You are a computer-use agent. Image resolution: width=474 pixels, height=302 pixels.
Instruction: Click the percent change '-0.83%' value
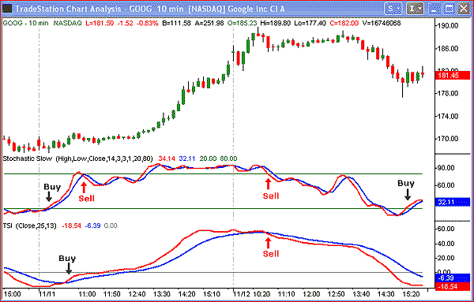click(x=147, y=23)
